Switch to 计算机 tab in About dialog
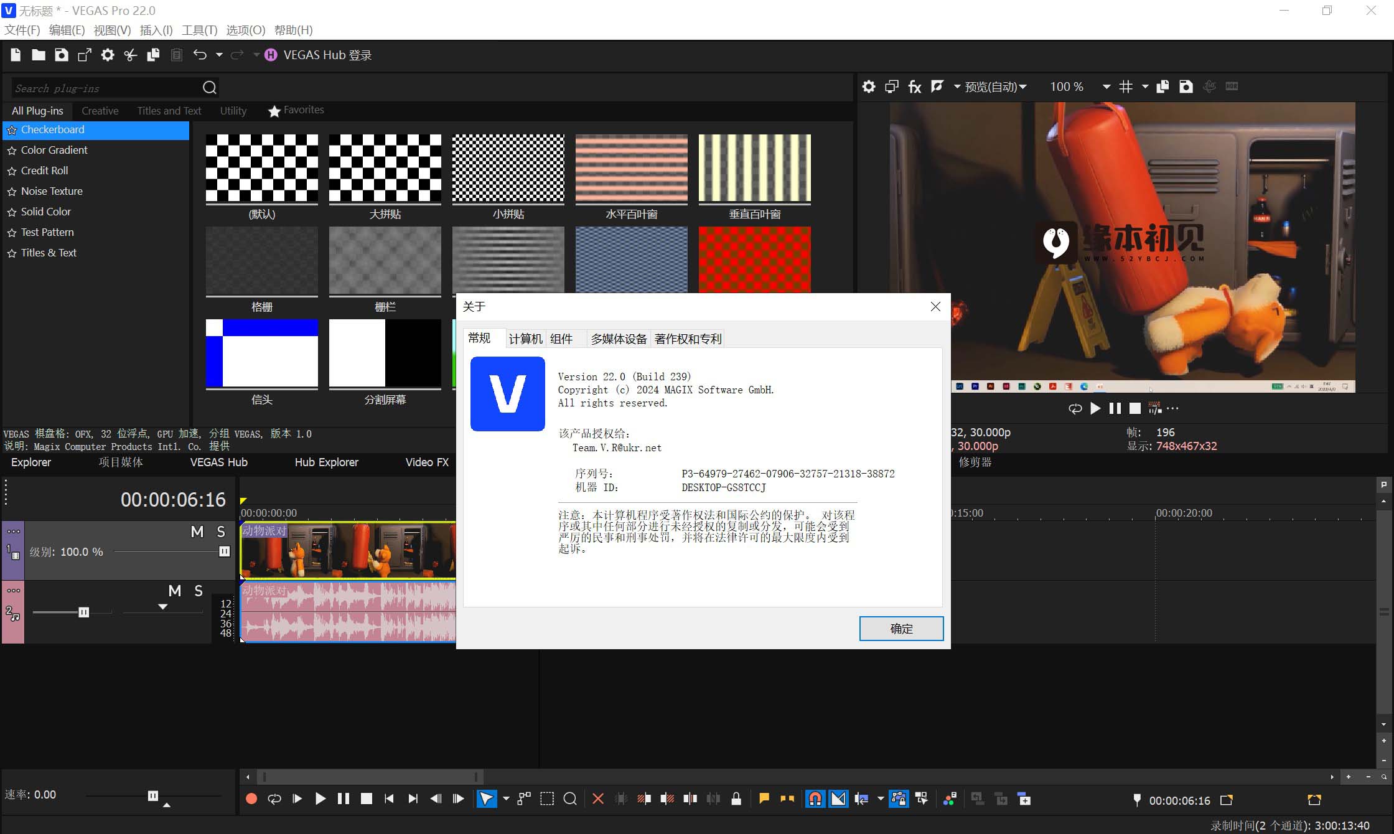The height and width of the screenshot is (834, 1394). [x=525, y=339]
